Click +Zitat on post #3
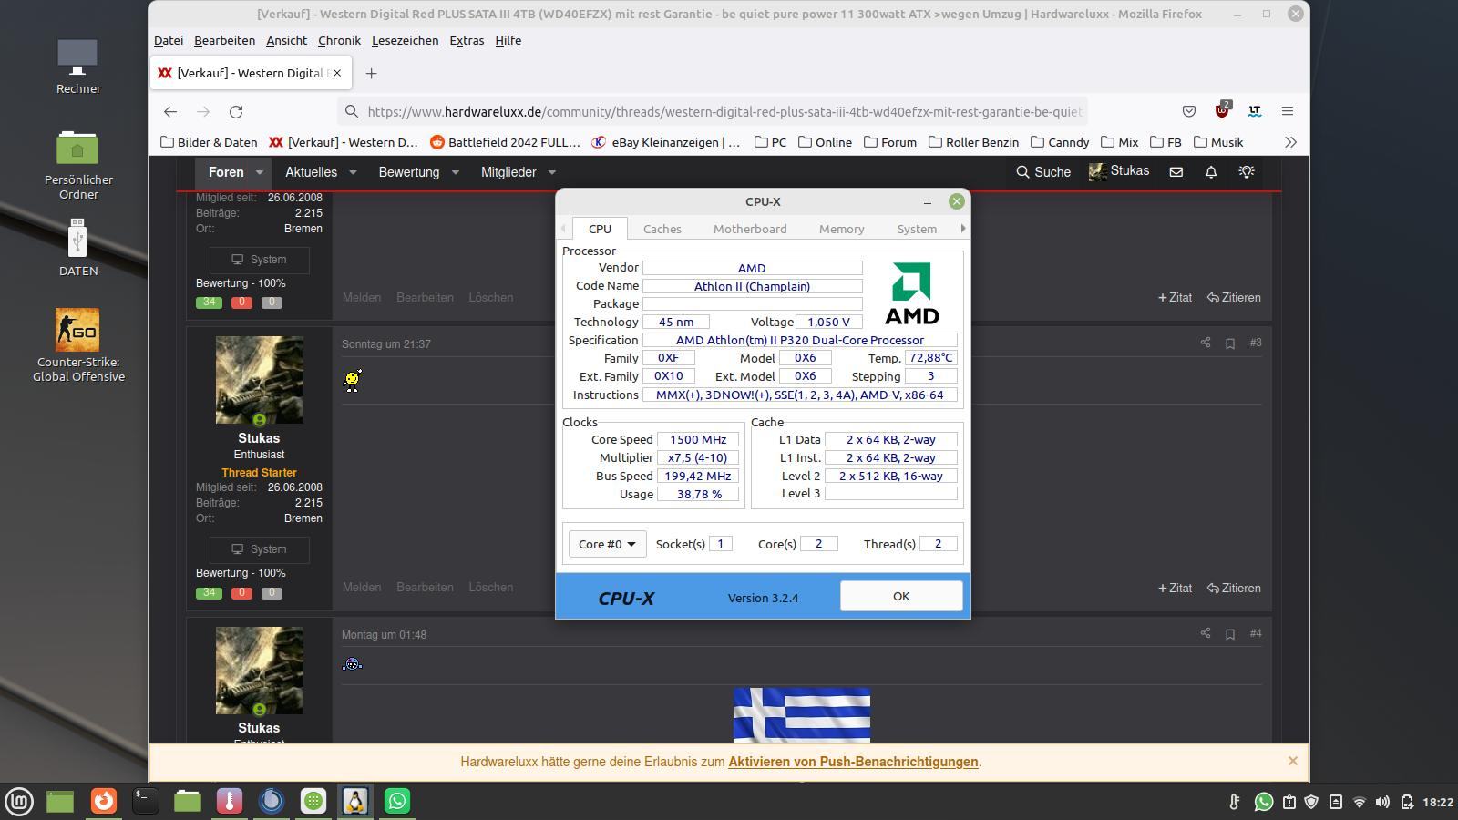Image resolution: width=1458 pixels, height=820 pixels. [x=1175, y=588]
